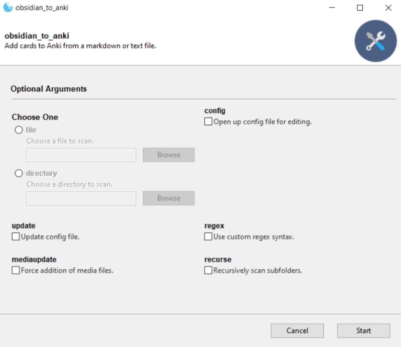Click the update heading label
This screenshot has width=401, height=347.
pyautogui.click(x=24, y=226)
